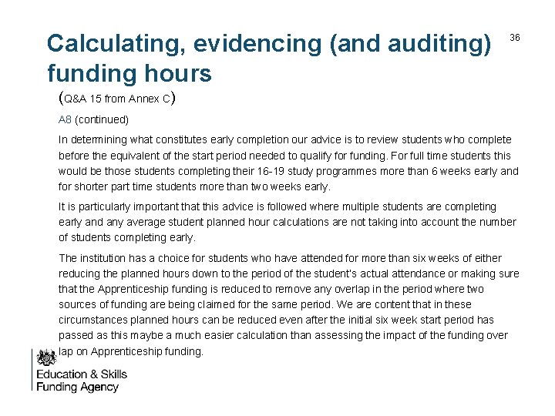The height and width of the screenshot is (416, 555).
Task: Click the paragraph starting 'In determining what constitutes'
Action: (x=288, y=163)
